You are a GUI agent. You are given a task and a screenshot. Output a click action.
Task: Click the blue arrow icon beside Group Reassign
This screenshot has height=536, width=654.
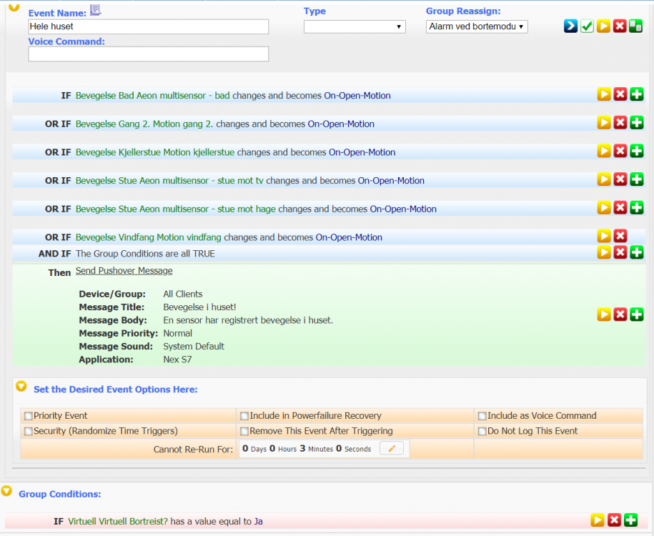coord(570,26)
